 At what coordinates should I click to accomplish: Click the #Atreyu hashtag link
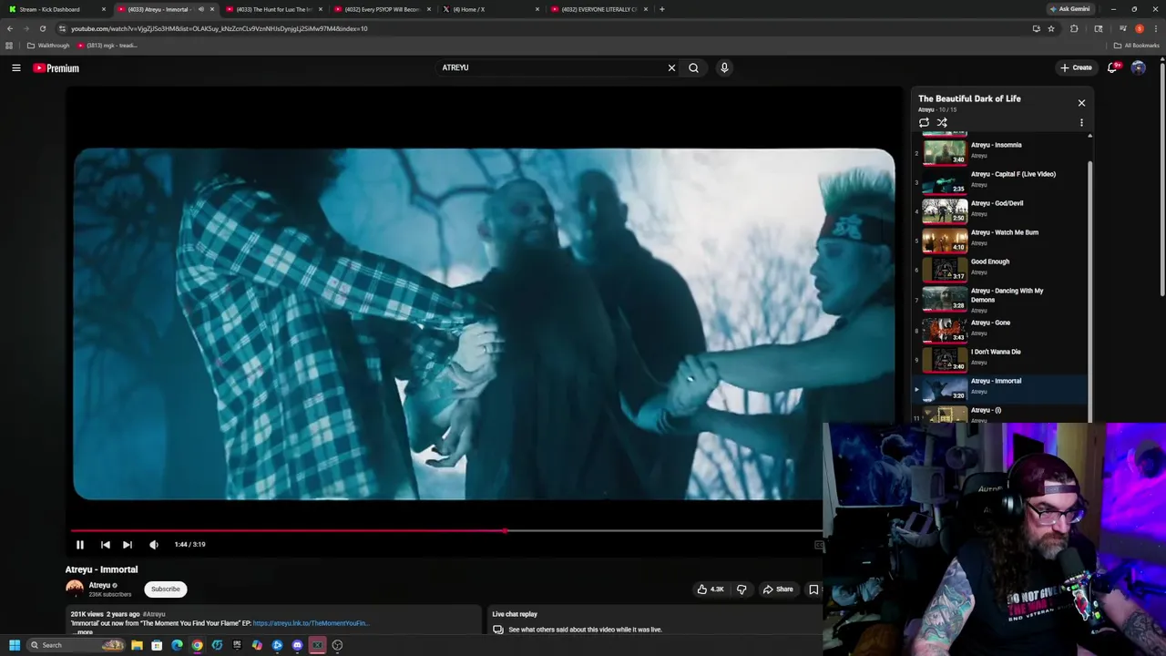tap(154, 614)
